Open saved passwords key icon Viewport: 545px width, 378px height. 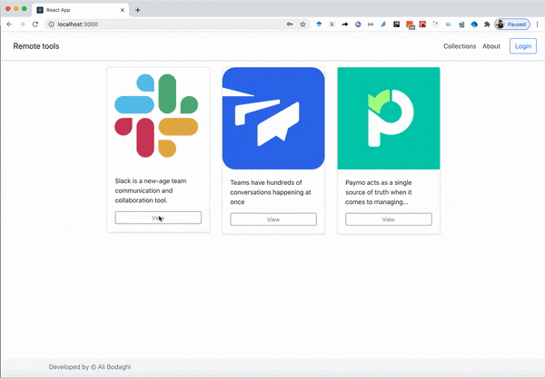coord(290,24)
